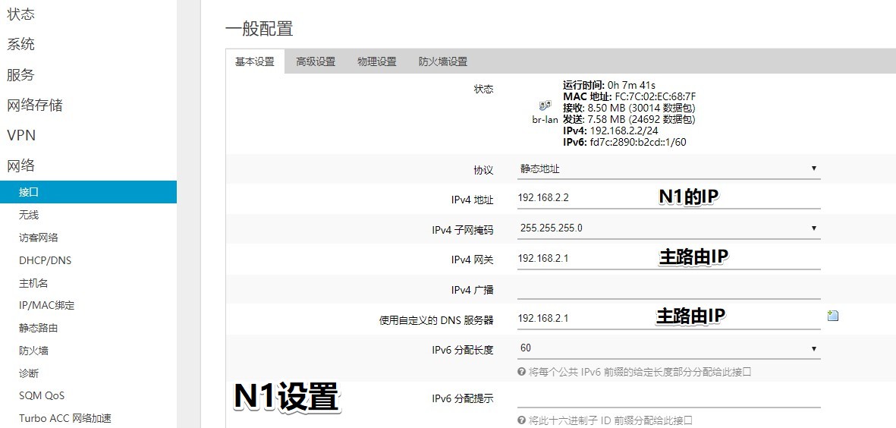
Task: Expand the 系统 sidebar menu
Action: coord(20,44)
